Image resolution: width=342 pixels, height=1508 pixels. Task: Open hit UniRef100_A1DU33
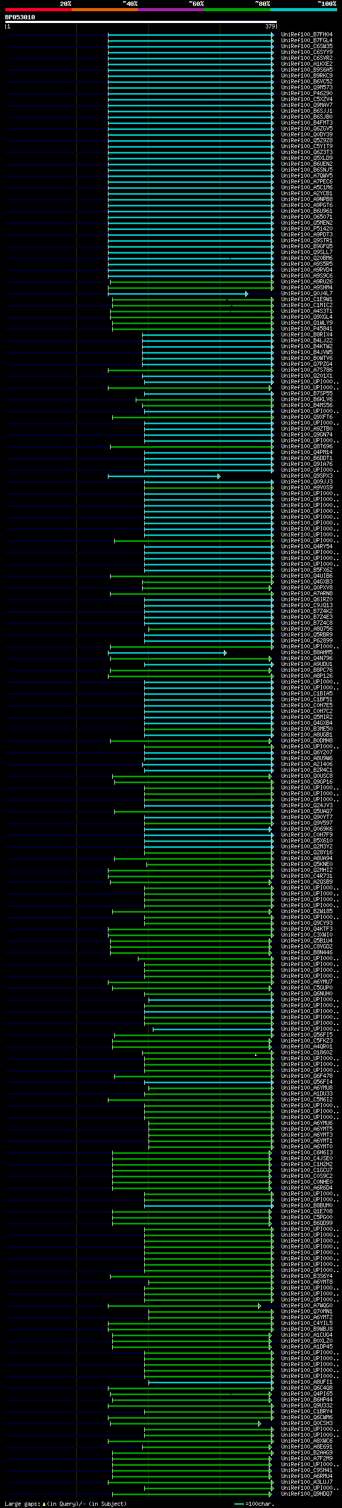tap(307, 1093)
